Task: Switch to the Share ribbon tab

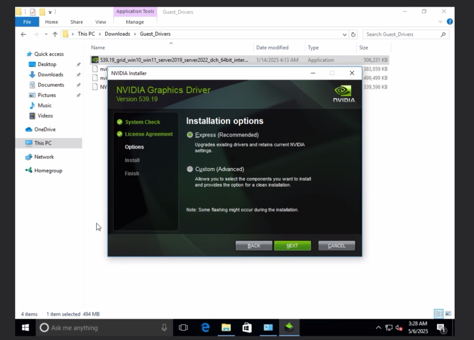Action: [x=77, y=22]
